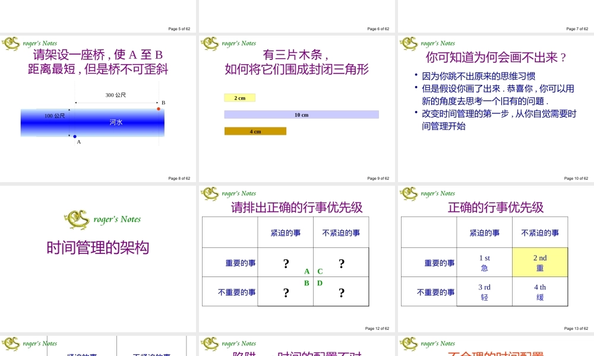594x356 pixels.
Task: Click '不重要的事' row label on the question-mark table
Action: click(x=237, y=293)
